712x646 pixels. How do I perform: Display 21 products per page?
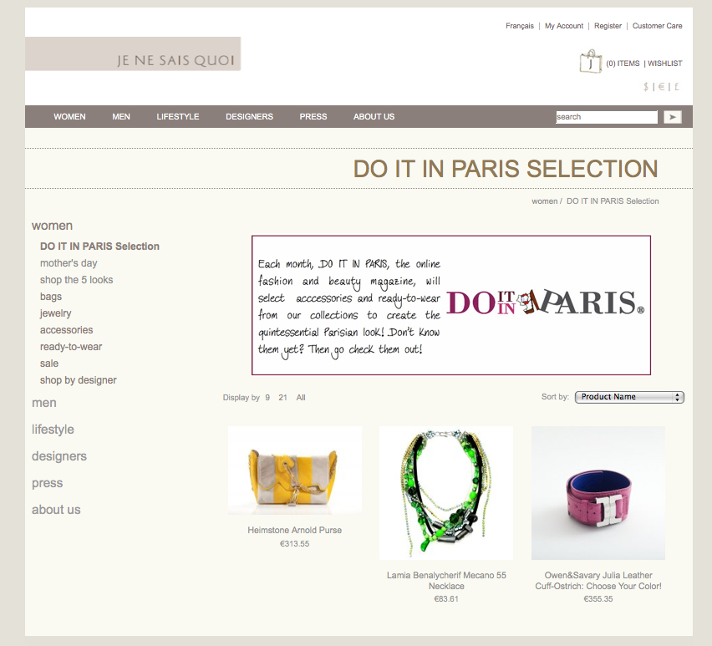(x=283, y=398)
